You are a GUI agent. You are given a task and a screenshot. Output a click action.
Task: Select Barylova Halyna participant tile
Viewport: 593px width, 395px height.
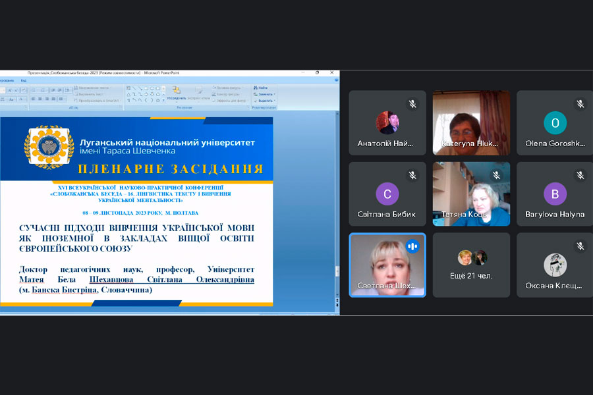(x=555, y=194)
